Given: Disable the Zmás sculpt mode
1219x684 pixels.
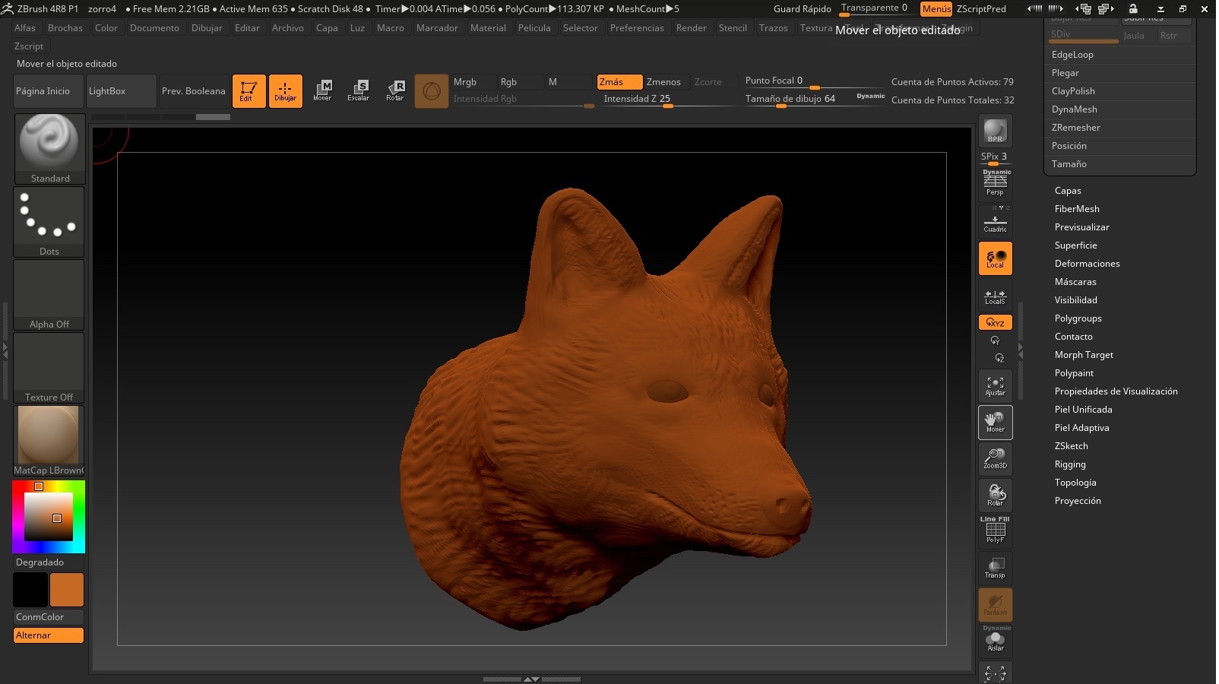Looking at the screenshot, I should (619, 82).
